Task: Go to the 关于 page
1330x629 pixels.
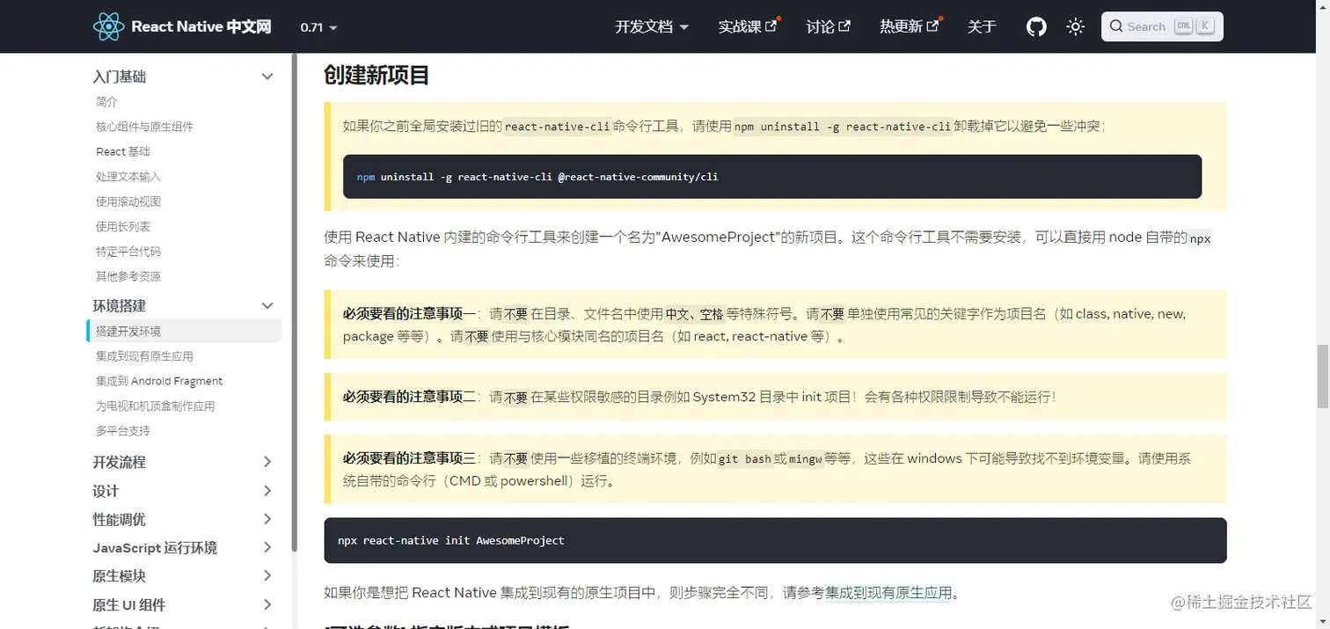Action: pos(982,26)
